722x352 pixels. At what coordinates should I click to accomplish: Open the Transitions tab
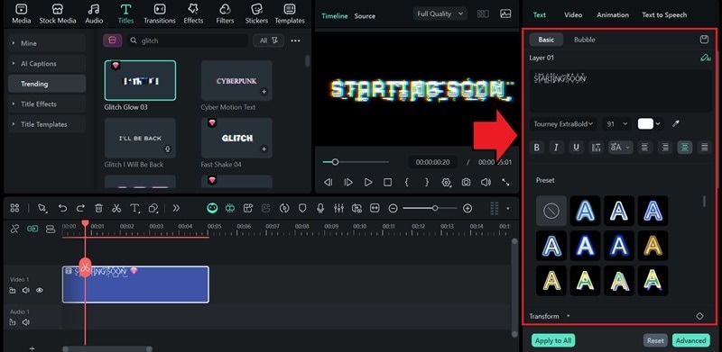[160, 14]
